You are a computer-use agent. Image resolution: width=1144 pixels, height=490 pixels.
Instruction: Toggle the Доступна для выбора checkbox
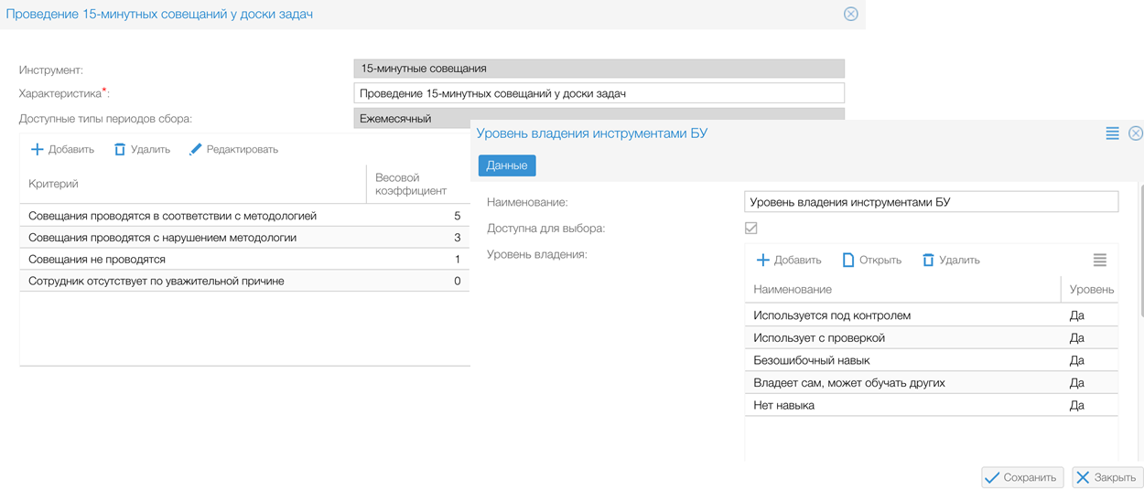[751, 228]
